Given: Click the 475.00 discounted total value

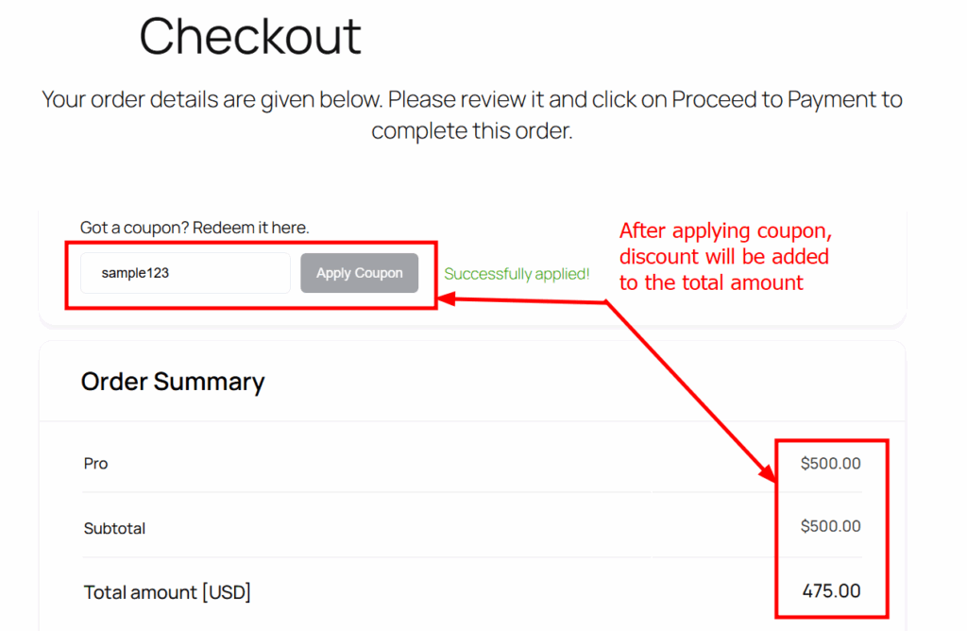Looking at the screenshot, I should [x=831, y=591].
